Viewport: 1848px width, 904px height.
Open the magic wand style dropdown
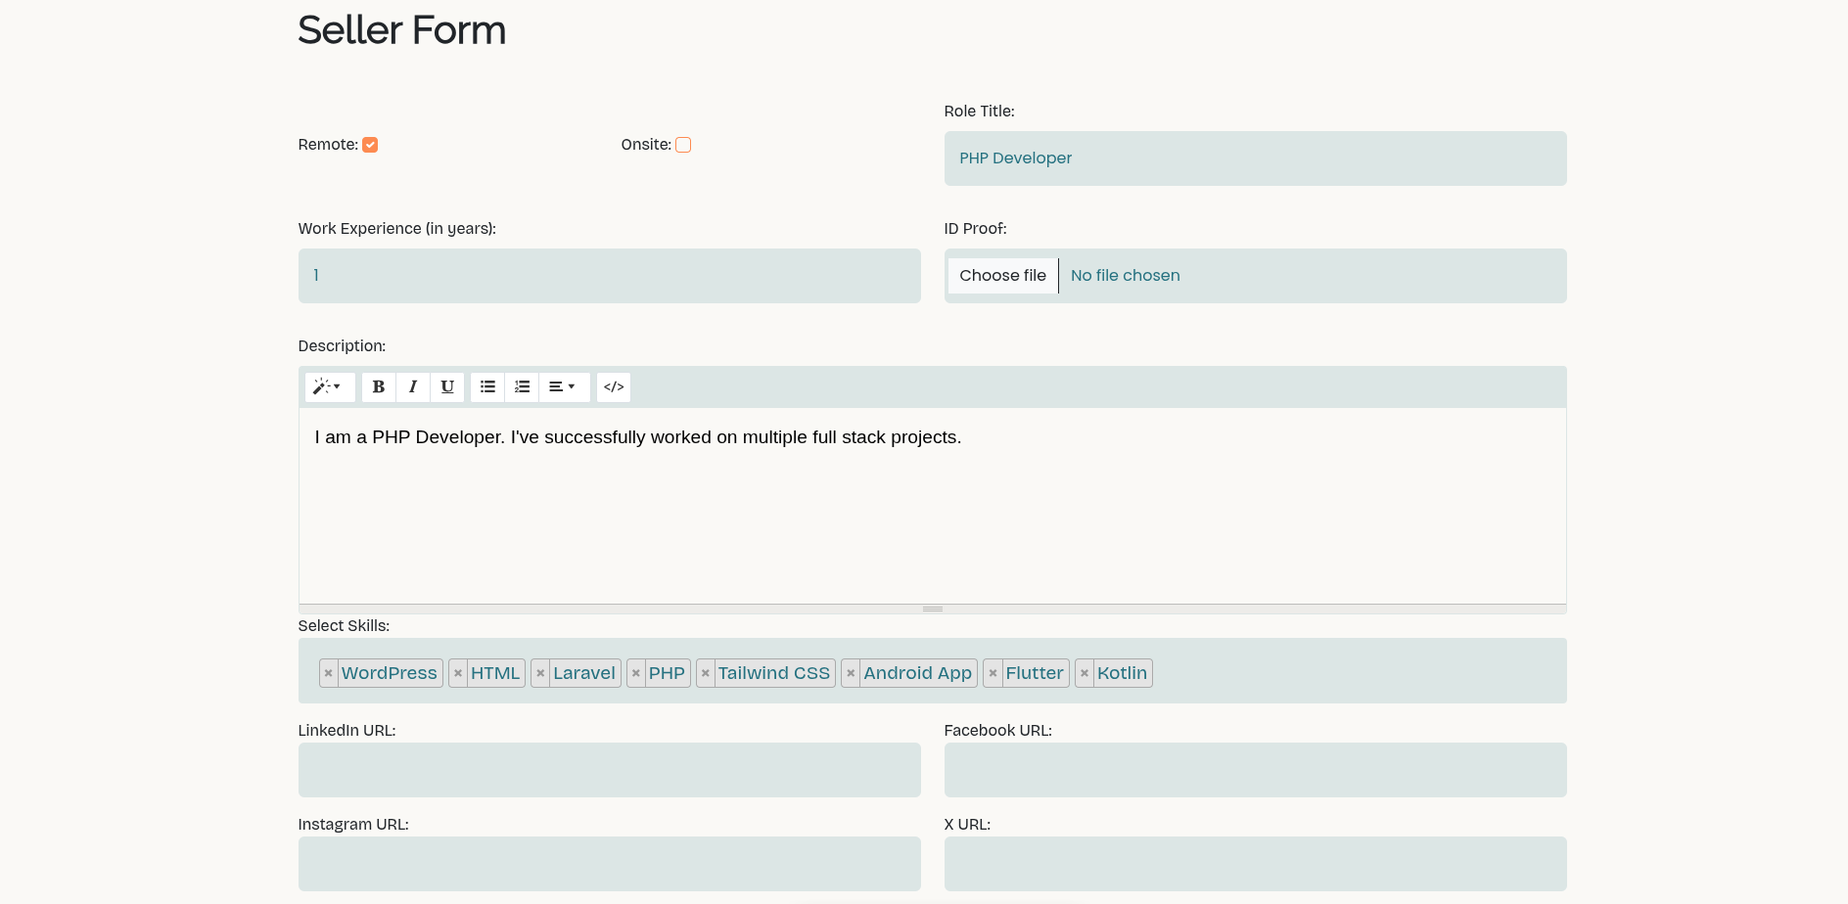click(328, 386)
